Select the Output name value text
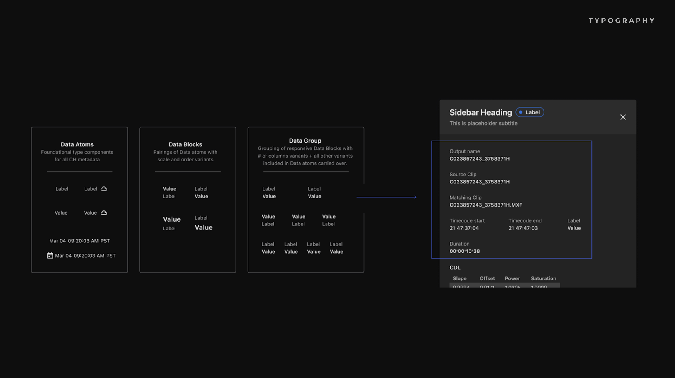This screenshot has width=675, height=378. 480,159
